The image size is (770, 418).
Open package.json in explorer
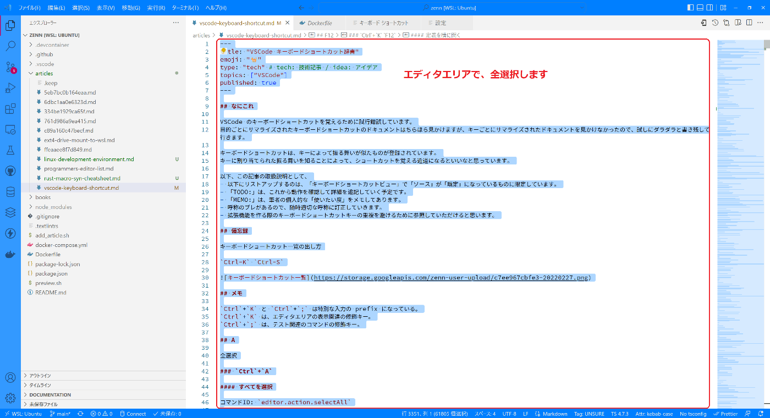point(103,273)
